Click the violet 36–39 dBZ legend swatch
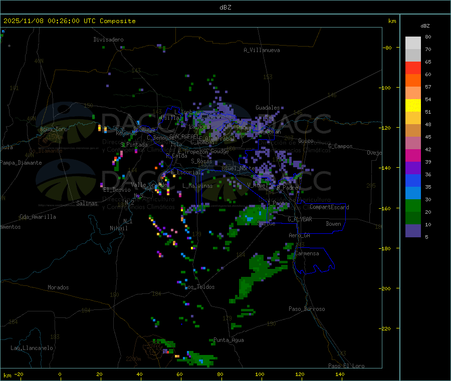This screenshot has width=451, height=381. coord(413,168)
